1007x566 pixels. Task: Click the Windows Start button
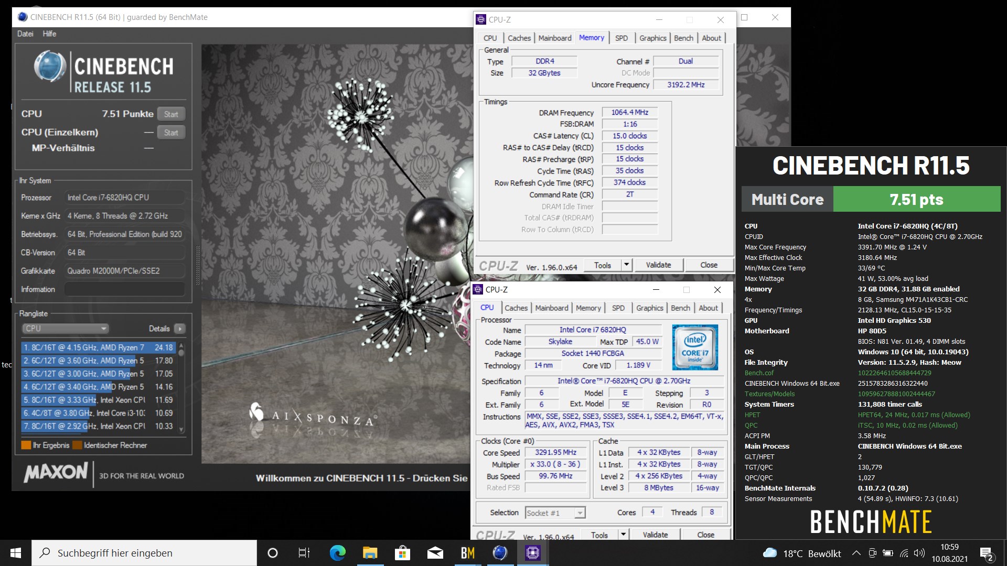(16, 553)
